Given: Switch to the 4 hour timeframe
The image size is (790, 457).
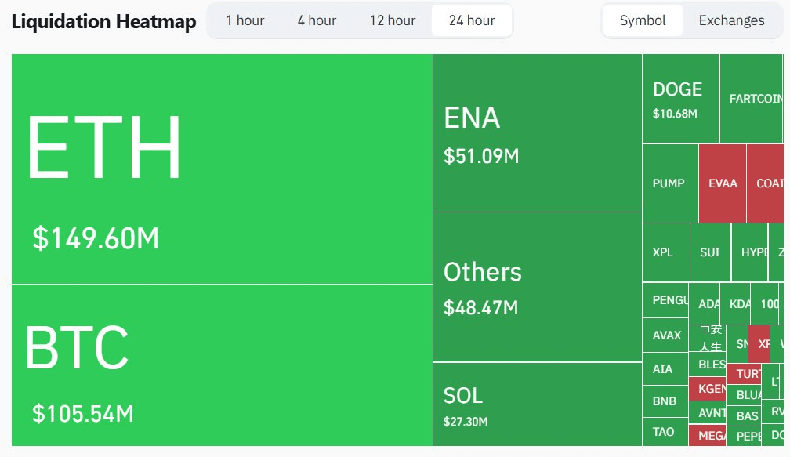Looking at the screenshot, I should tap(317, 20).
